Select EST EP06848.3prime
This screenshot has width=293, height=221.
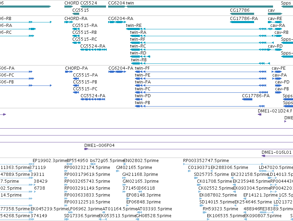144,202
